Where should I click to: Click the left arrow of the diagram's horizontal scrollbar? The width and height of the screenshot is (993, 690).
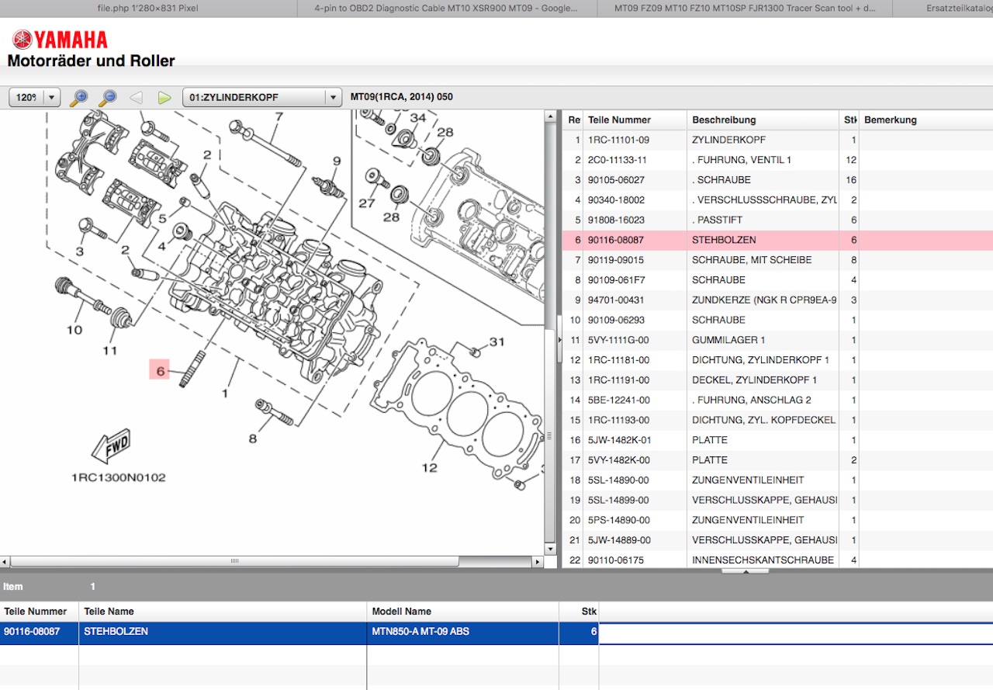5,562
